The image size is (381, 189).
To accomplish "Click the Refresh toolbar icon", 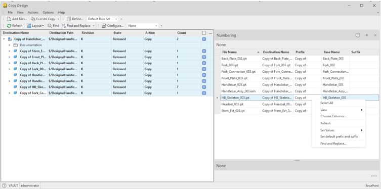I will pos(15,26).
